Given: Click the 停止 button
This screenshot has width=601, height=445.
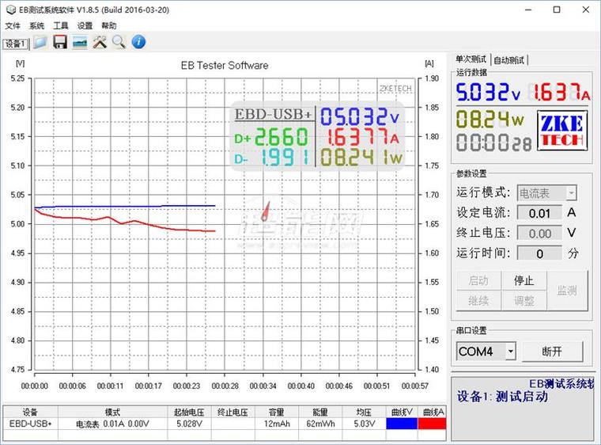Looking at the screenshot, I should coord(524,280).
